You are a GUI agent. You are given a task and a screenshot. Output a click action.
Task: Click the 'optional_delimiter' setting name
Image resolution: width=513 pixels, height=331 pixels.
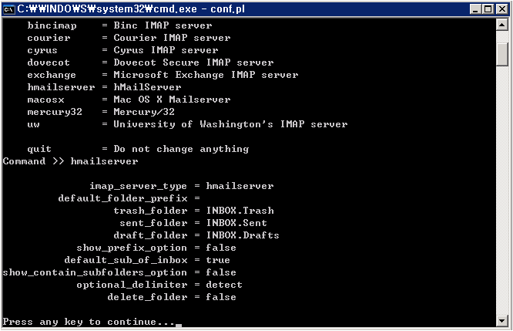tap(132, 285)
